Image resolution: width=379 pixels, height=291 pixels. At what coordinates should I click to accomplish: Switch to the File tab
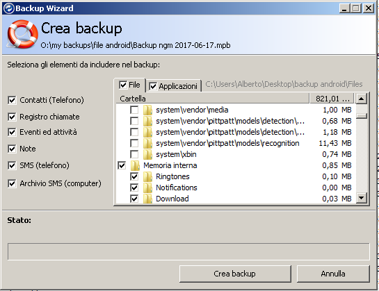click(129, 85)
